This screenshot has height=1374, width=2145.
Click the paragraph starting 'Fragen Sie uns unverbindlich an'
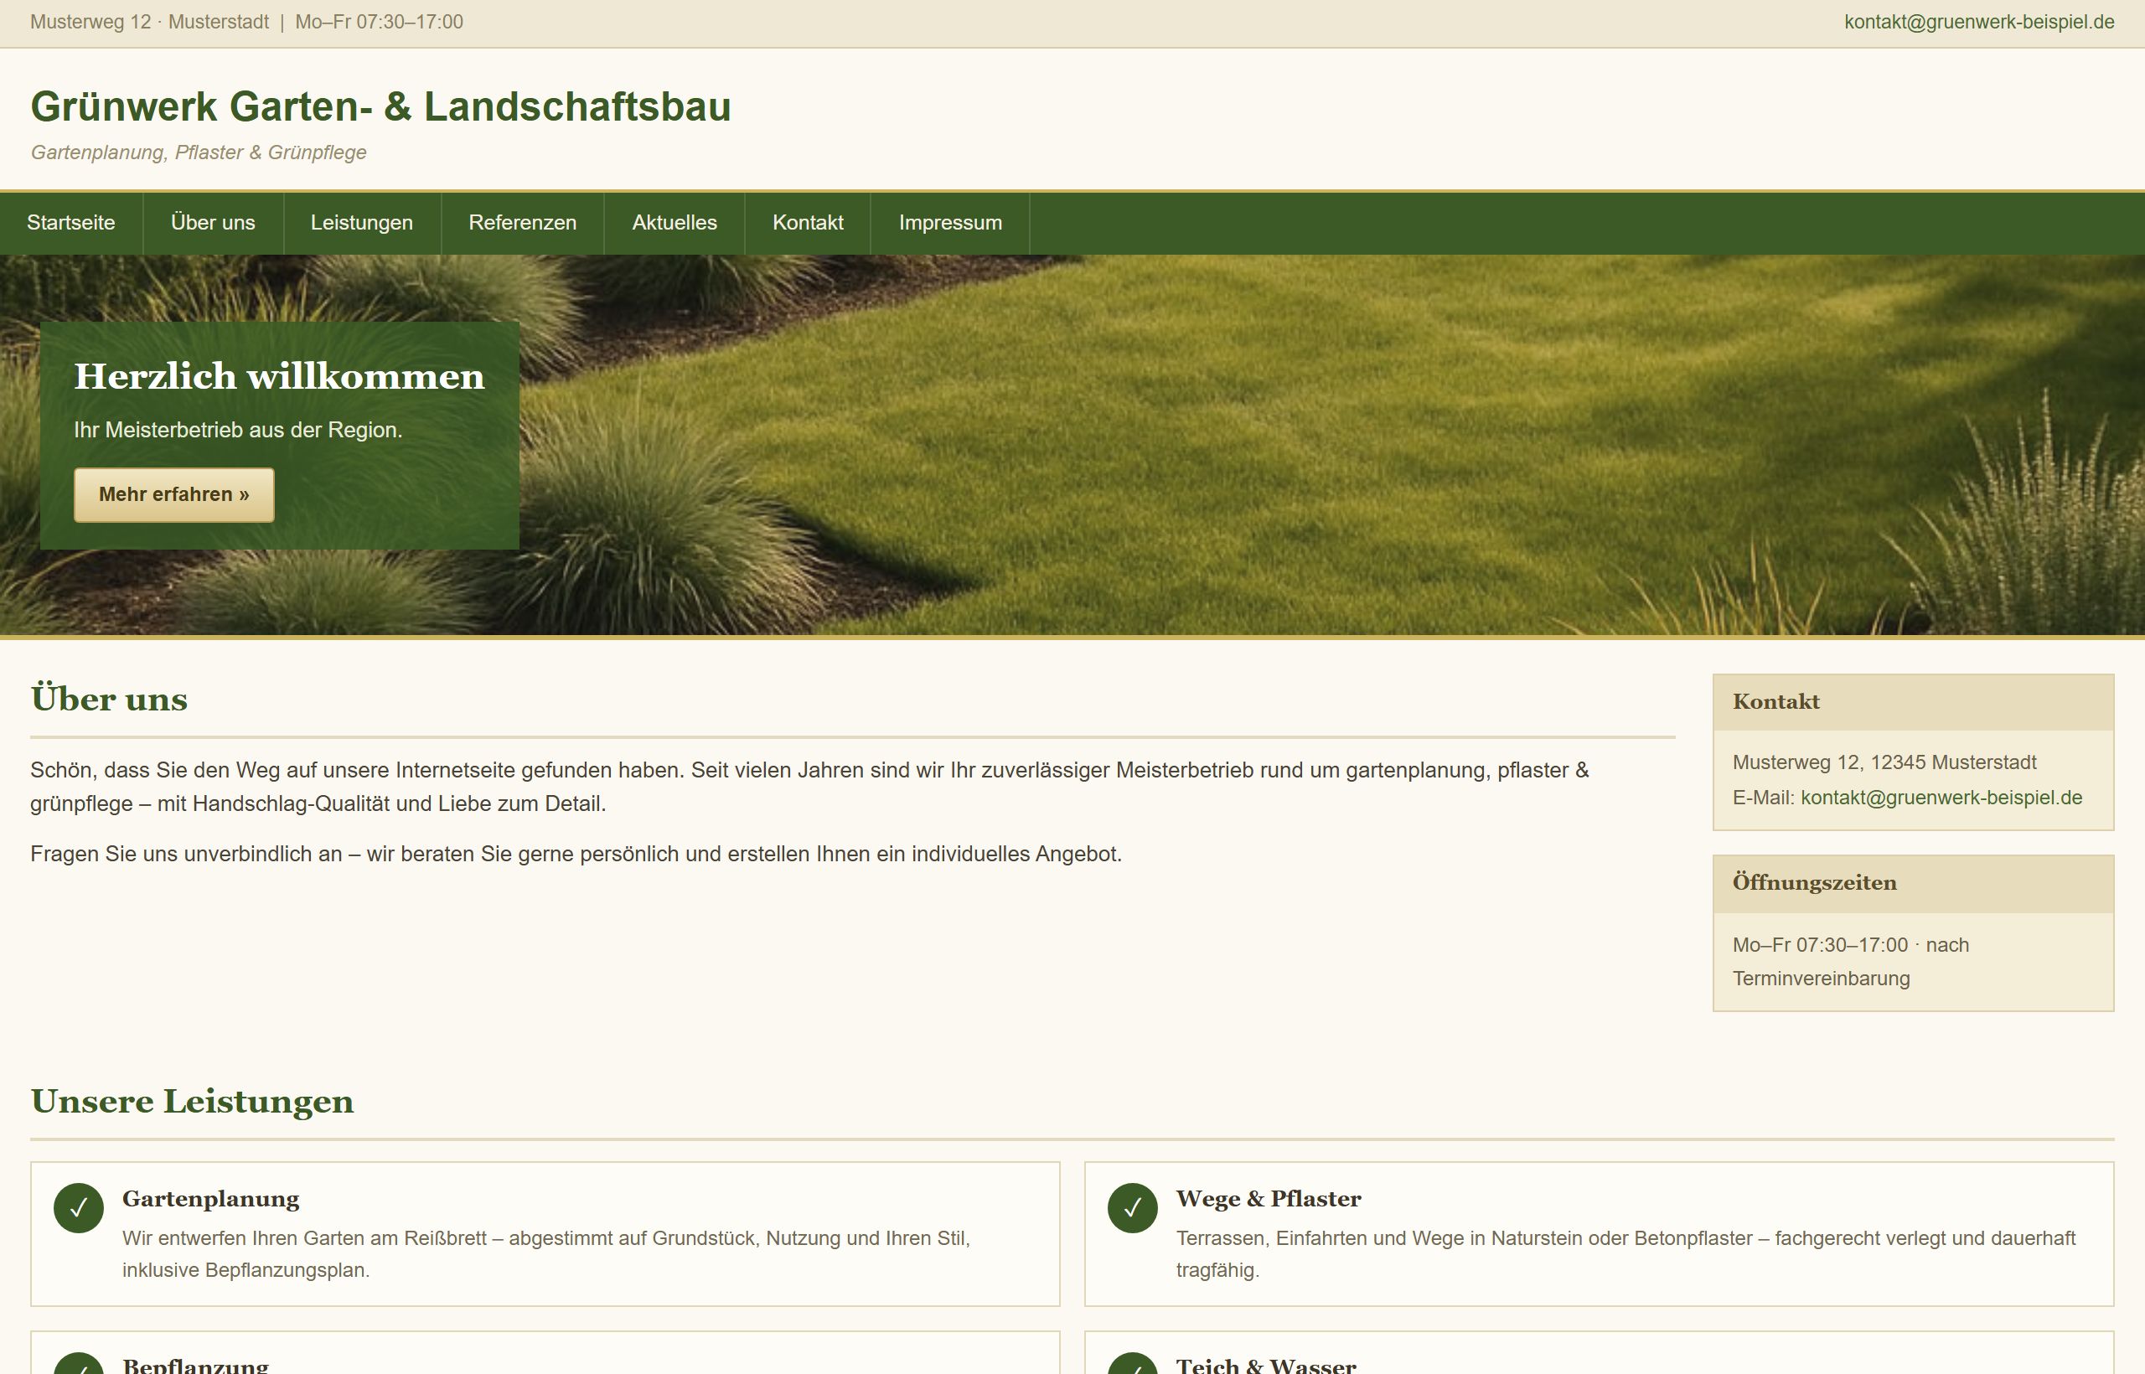(x=576, y=854)
